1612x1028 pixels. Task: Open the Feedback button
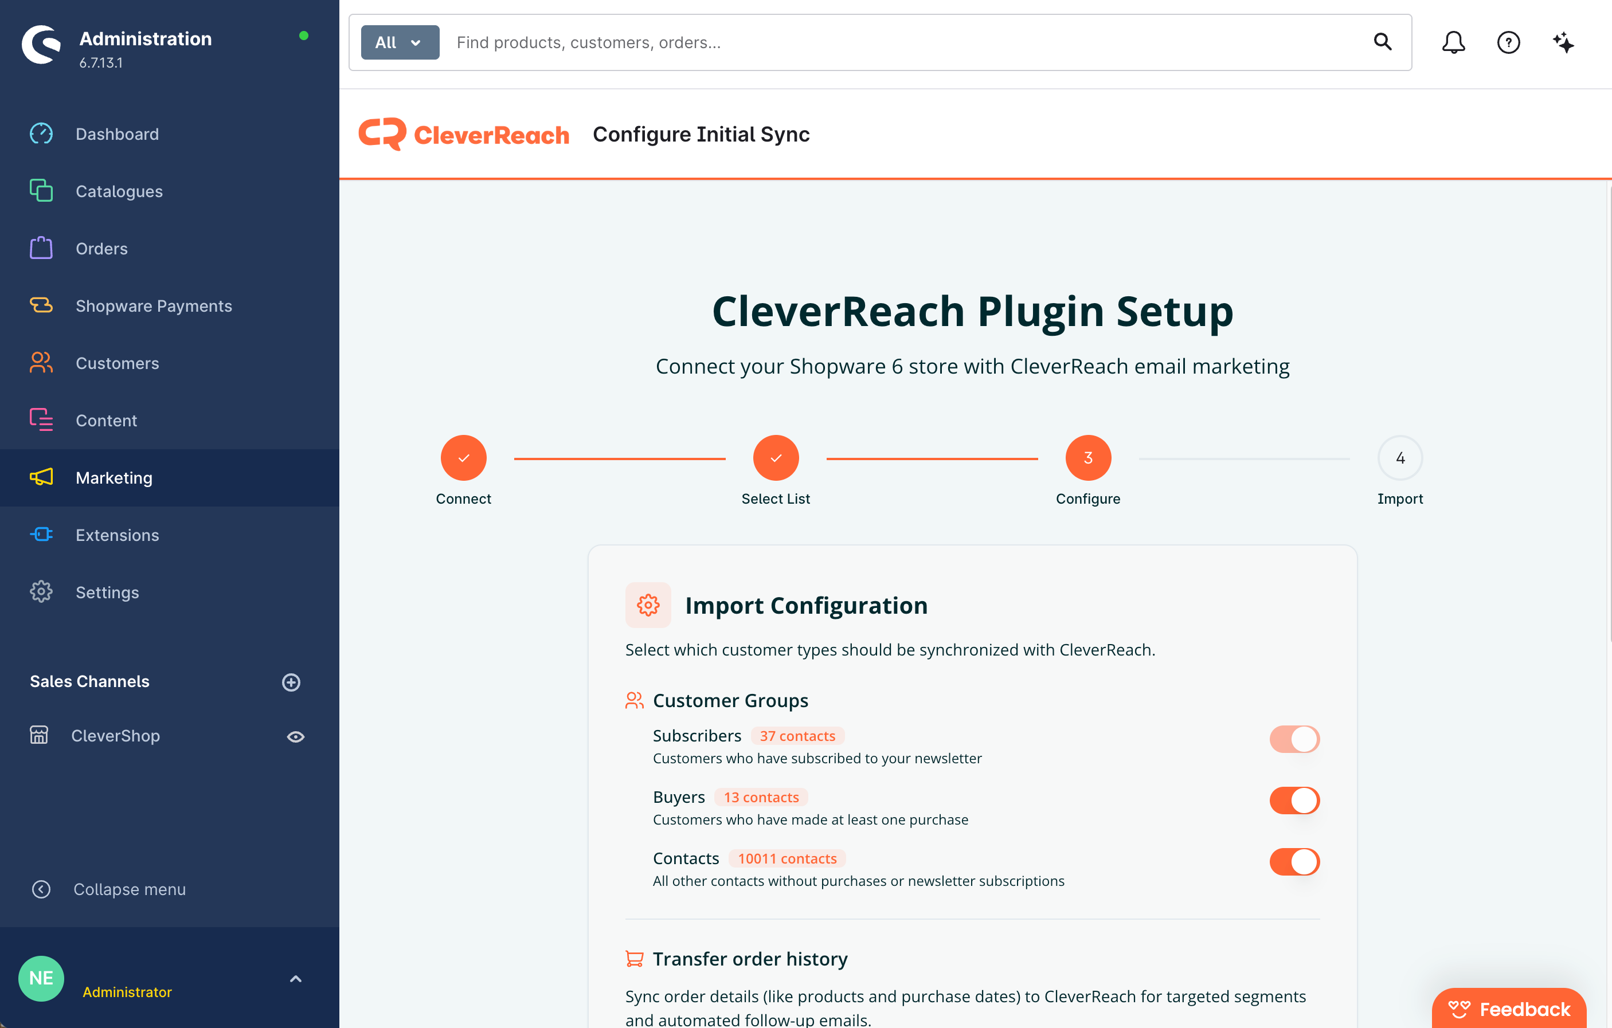(1509, 1008)
